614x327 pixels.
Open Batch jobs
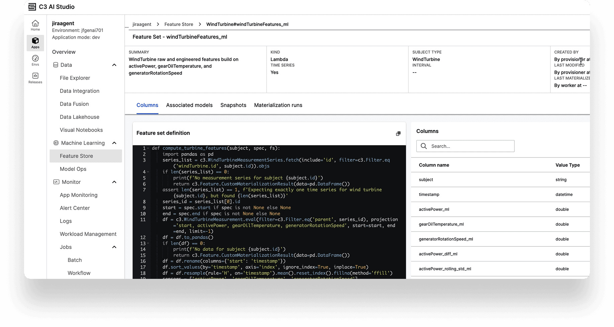tap(75, 260)
